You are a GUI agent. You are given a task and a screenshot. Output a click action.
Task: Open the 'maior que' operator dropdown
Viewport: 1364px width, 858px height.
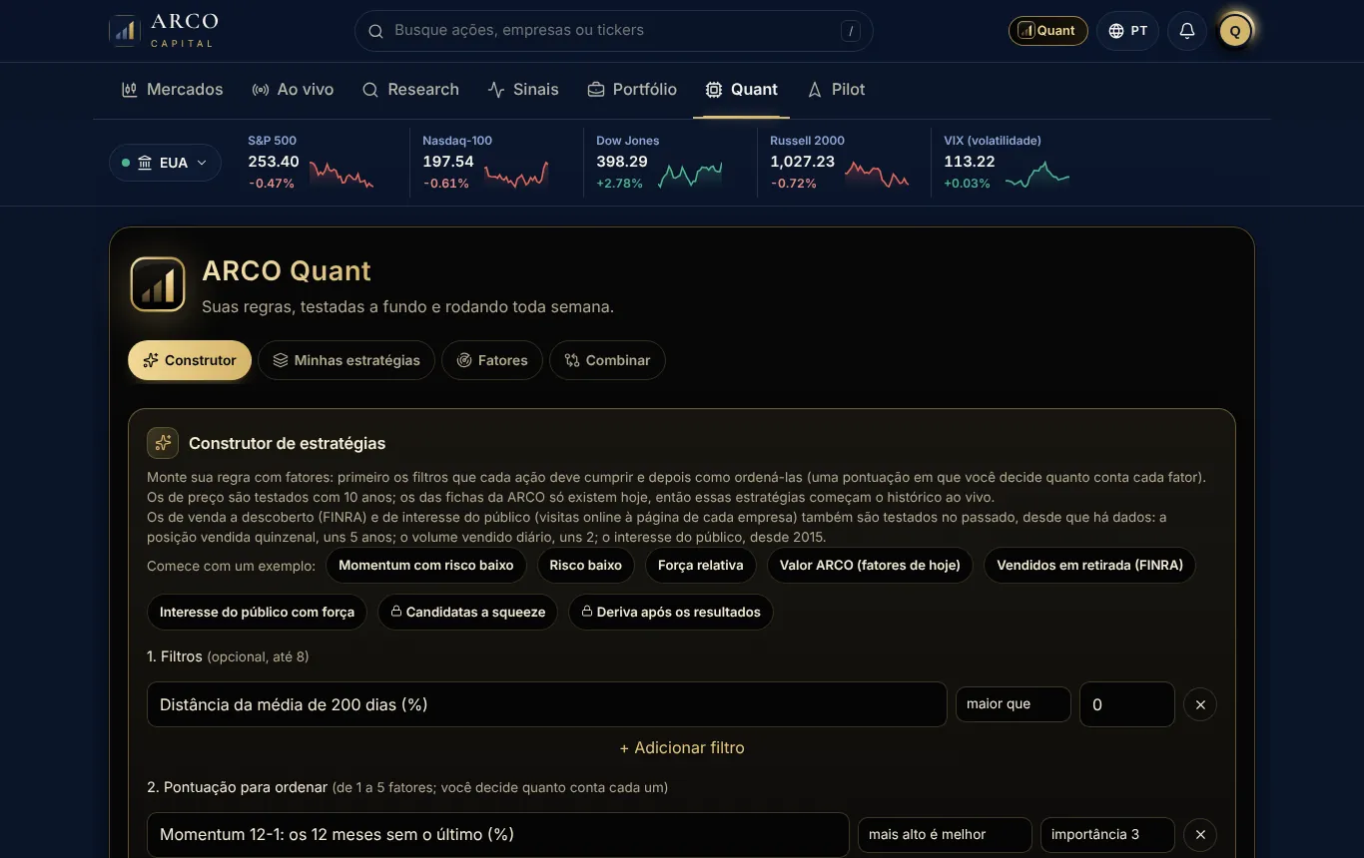(1013, 704)
